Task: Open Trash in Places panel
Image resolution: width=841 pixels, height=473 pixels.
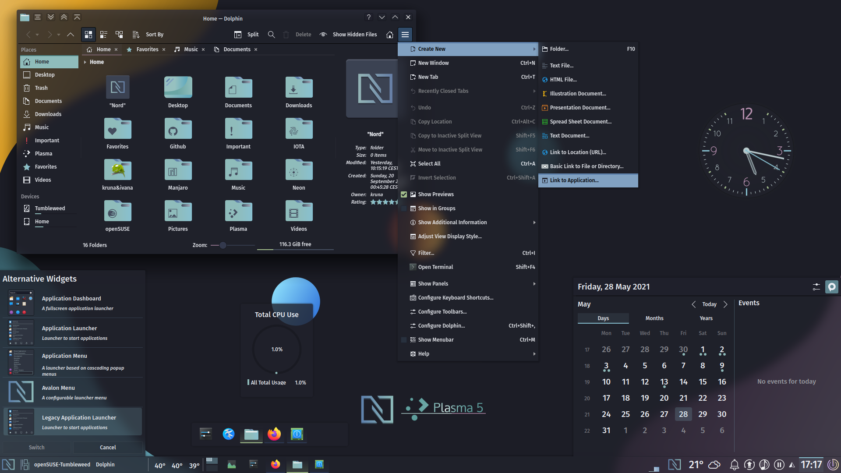Action: pyautogui.click(x=49, y=88)
